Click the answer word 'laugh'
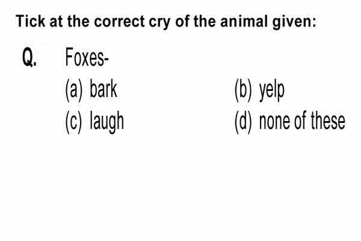This screenshot has height=241, width=361. pos(107,122)
